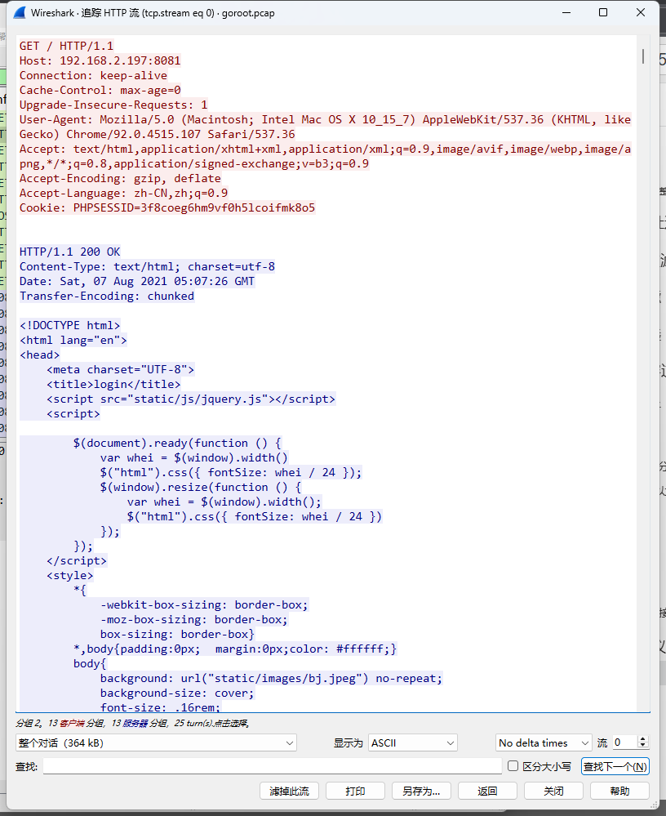666x816 pixels.
Task: Click the background url bj.jpeg line
Action: coord(272,678)
